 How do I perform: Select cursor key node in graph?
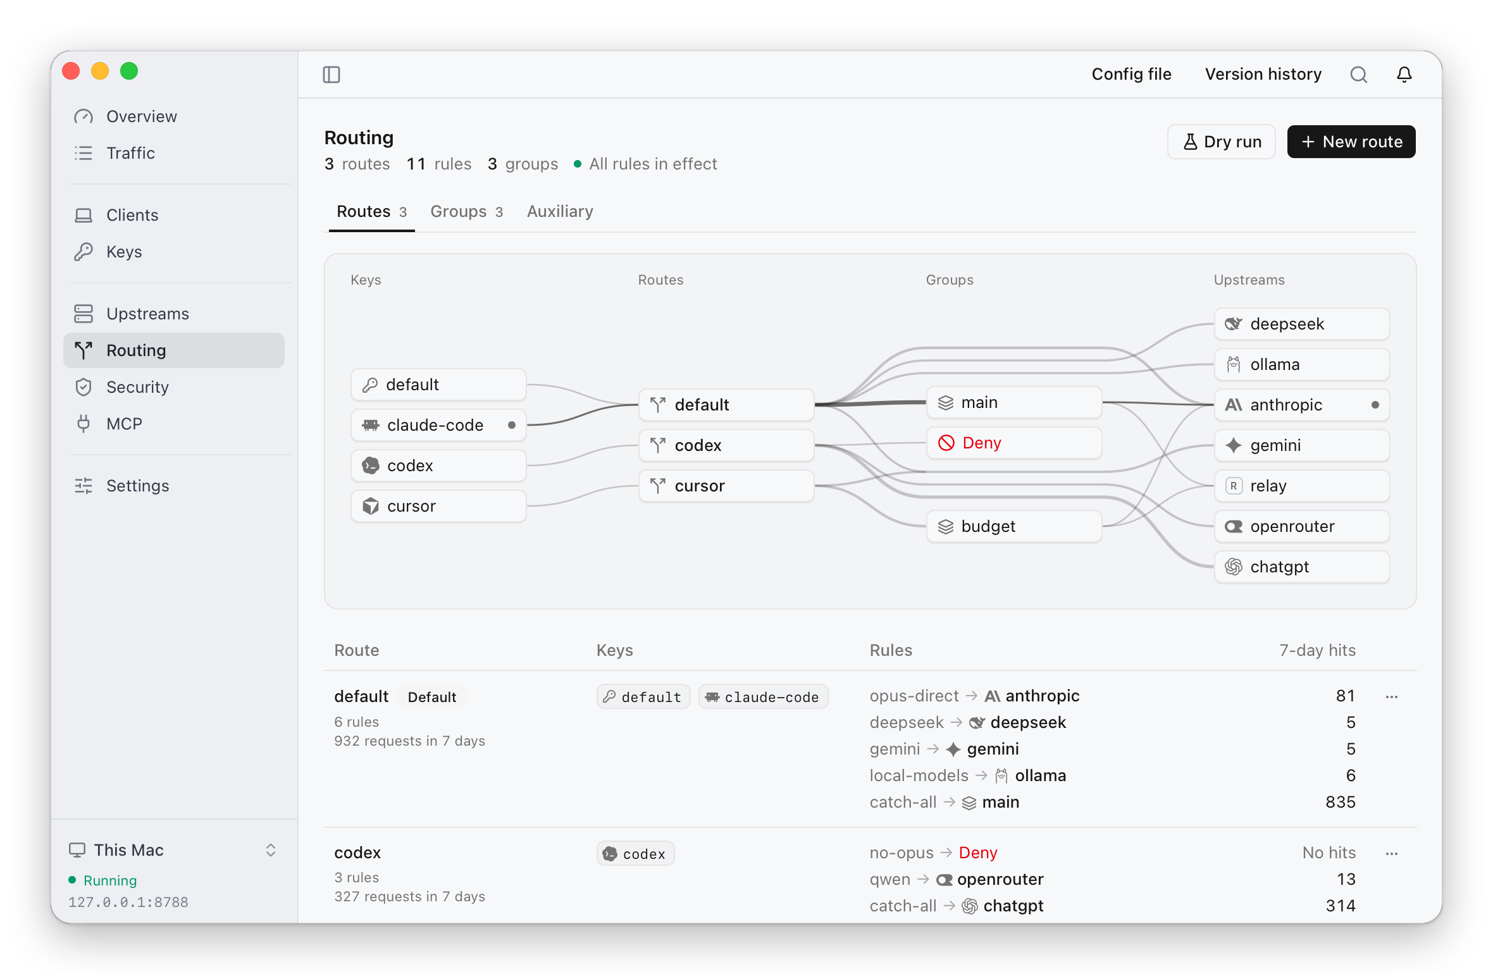click(x=438, y=506)
